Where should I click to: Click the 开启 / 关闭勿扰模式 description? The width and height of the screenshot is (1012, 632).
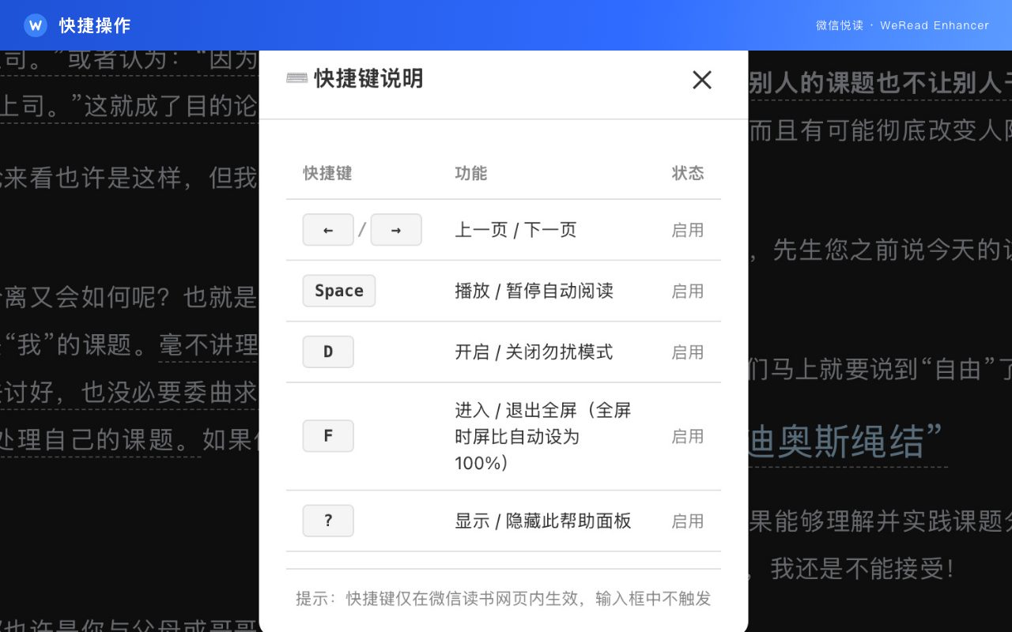534,352
